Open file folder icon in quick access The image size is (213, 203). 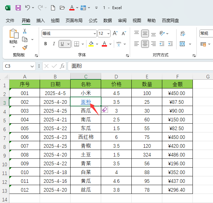(62, 7)
